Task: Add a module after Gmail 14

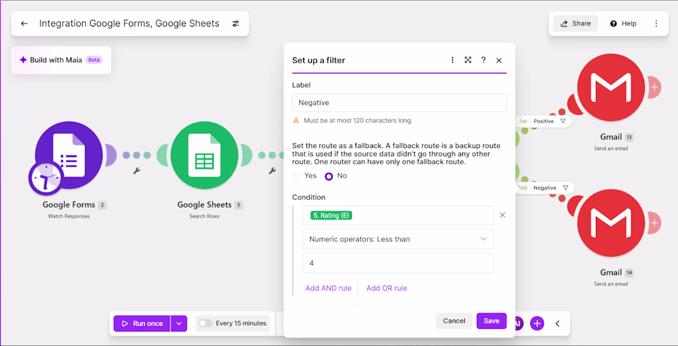Action: point(655,223)
